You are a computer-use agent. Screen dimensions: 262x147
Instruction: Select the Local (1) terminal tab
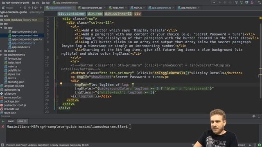coord(22,121)
